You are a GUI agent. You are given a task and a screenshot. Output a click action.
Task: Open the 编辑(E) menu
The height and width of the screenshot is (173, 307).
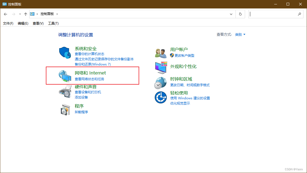coord(23,23)
